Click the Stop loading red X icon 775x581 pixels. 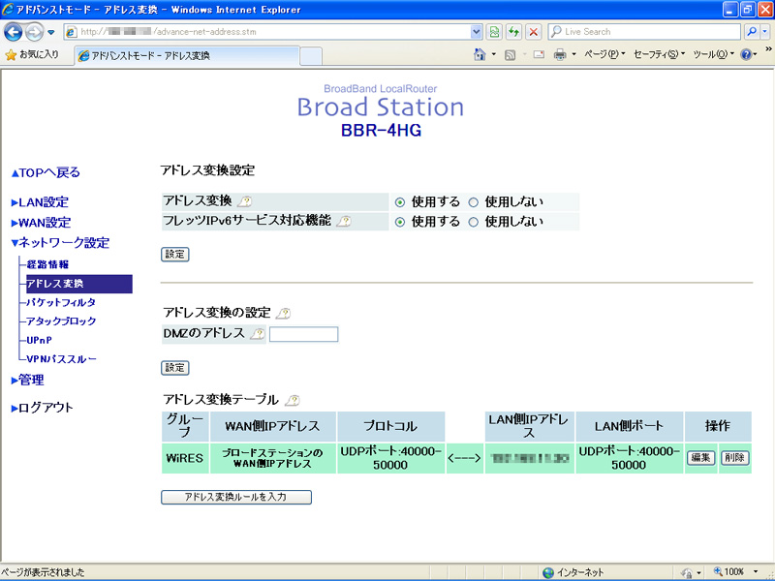click(534, 32)
